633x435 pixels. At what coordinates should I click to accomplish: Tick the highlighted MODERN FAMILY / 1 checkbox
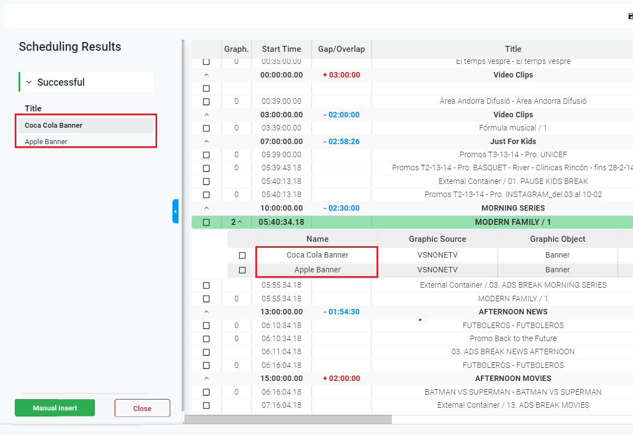[206, 223]
